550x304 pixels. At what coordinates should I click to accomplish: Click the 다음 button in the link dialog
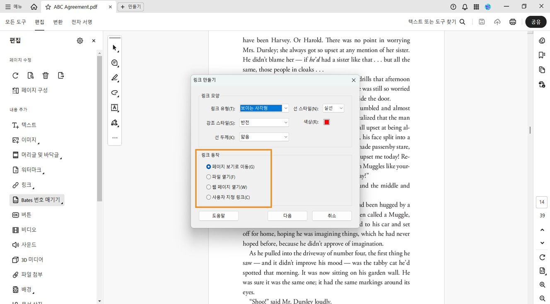tap(287, 215)
